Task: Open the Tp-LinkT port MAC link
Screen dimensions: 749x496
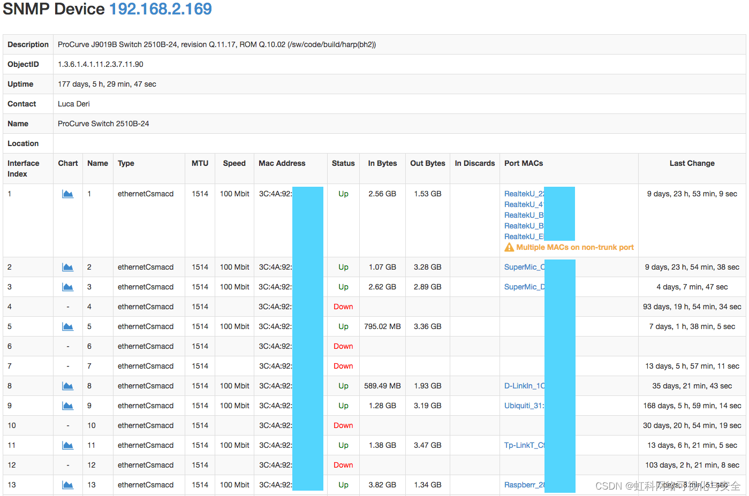Action: tap(525, 445)
